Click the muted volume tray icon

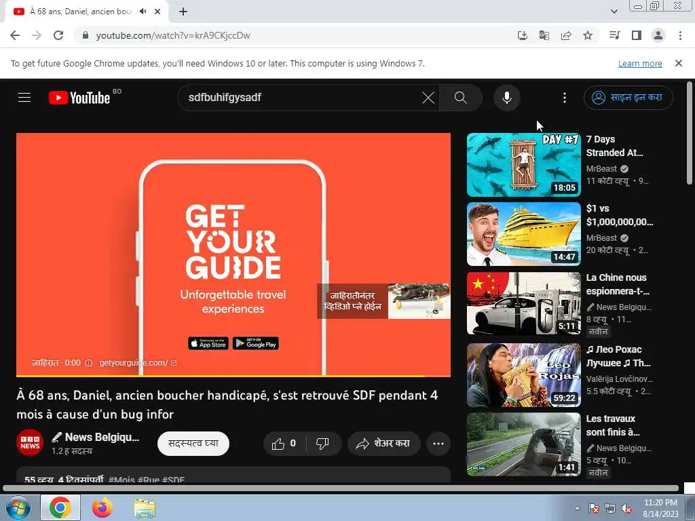(x=626, y=509)
